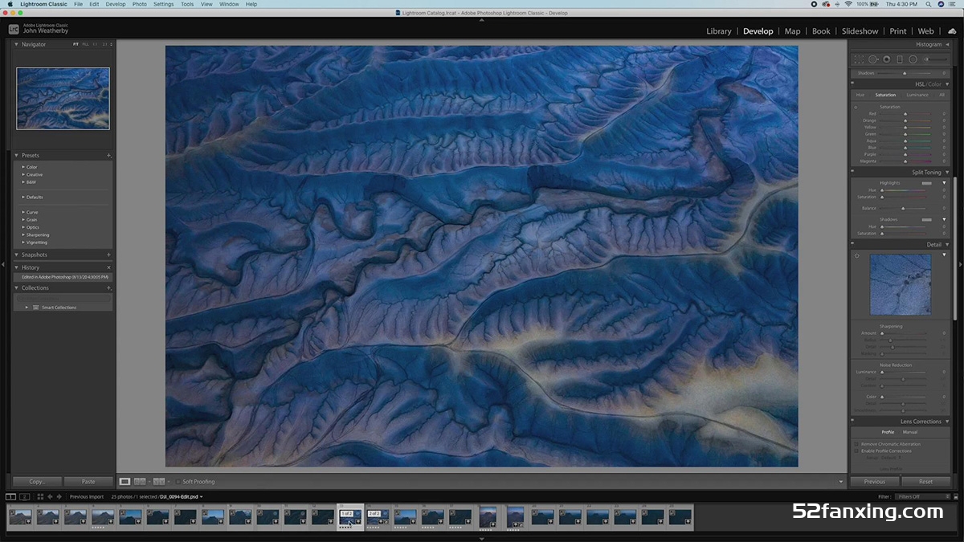The width and height of the screenshot is (964, 542).
Task: Collapse the Navigator panel
Action: click(17, 44)
